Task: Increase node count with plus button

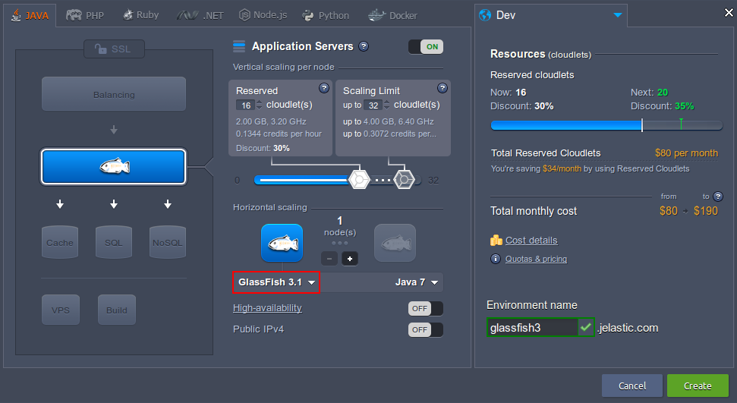Action: coord(350,259)
